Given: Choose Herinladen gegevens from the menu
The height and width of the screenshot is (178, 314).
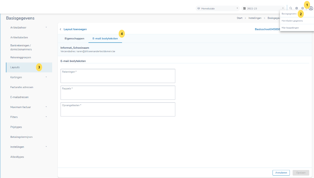Looking at the screenshot, I should point(292,21).
